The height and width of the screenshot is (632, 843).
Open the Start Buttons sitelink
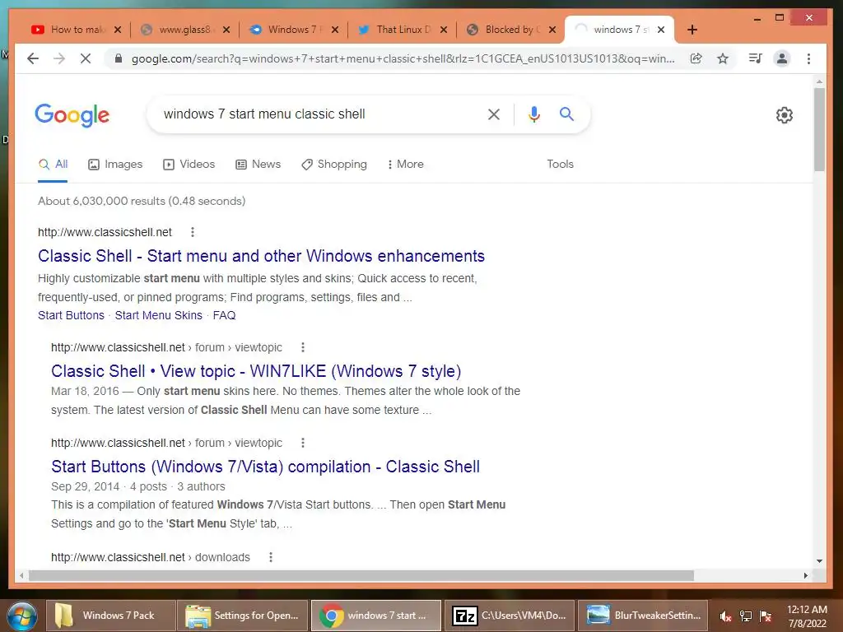point(71,315)
